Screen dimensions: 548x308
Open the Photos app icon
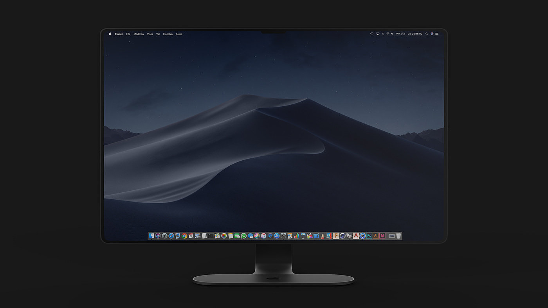coord(224,236)
